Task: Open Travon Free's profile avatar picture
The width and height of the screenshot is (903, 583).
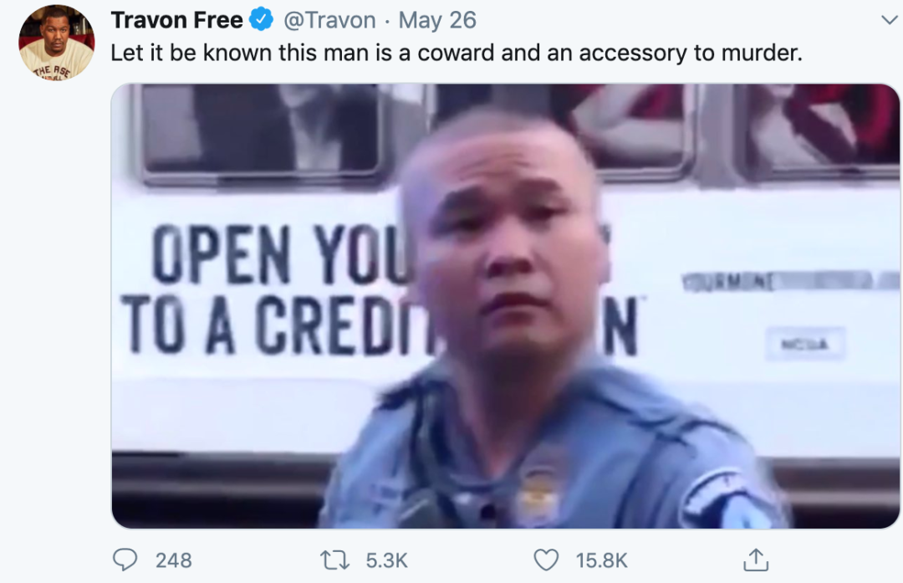Action: click(x=57, y=43)
